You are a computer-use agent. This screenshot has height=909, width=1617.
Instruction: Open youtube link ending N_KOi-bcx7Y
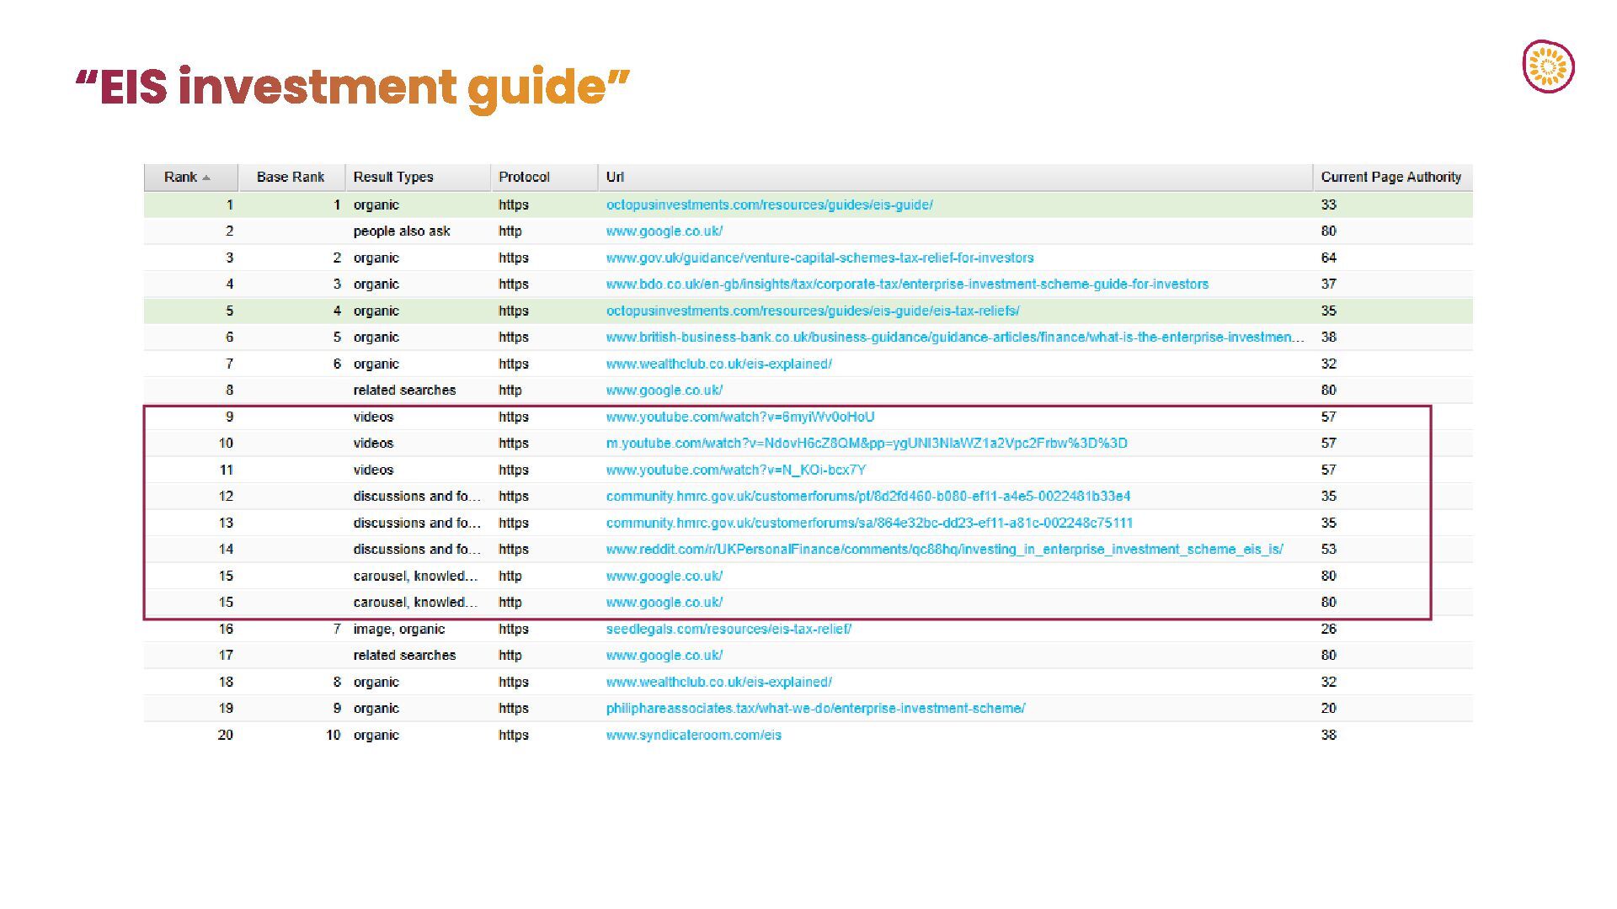[735, 470]
